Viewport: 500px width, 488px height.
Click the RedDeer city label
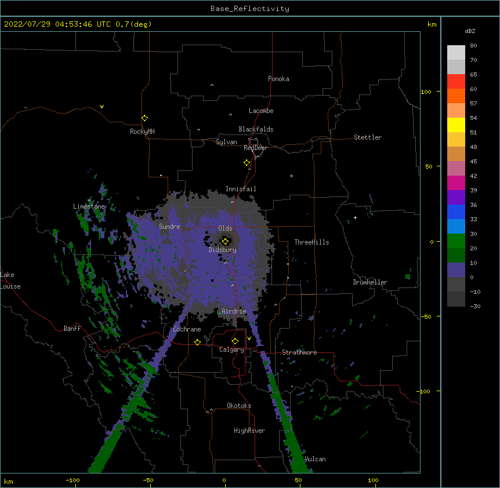pyautogui.click(x=256, y=148)
